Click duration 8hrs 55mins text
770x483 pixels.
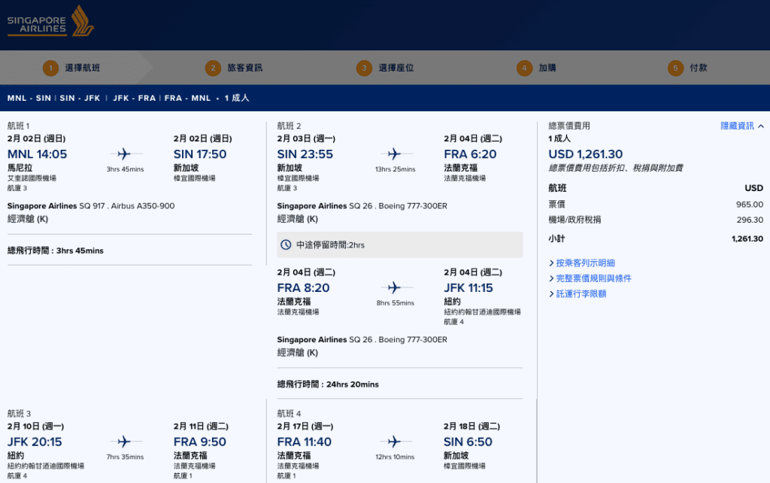[396, 302]
